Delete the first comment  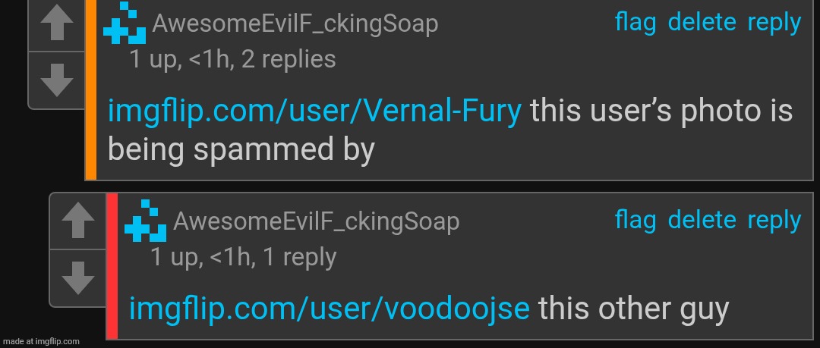(x=702, y=23)
